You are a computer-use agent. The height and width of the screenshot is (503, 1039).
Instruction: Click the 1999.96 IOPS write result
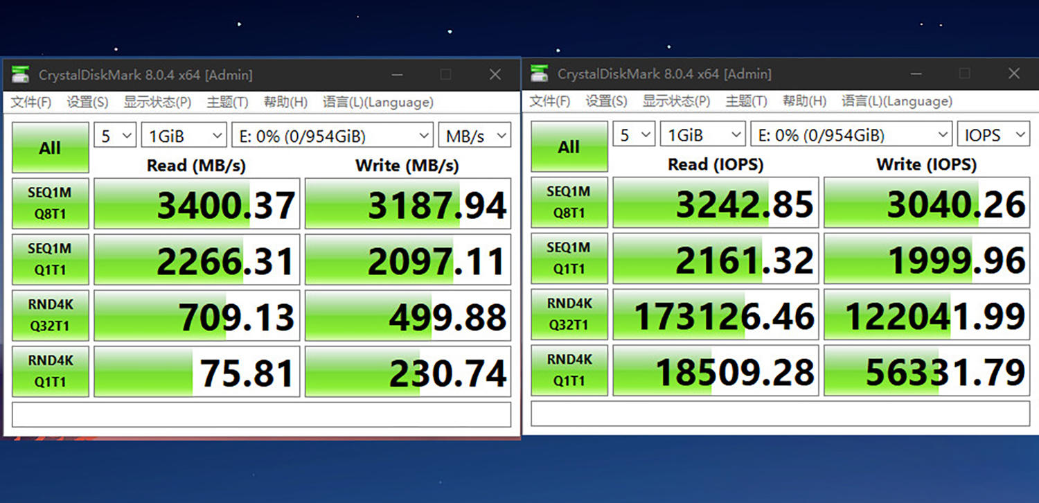927,259
